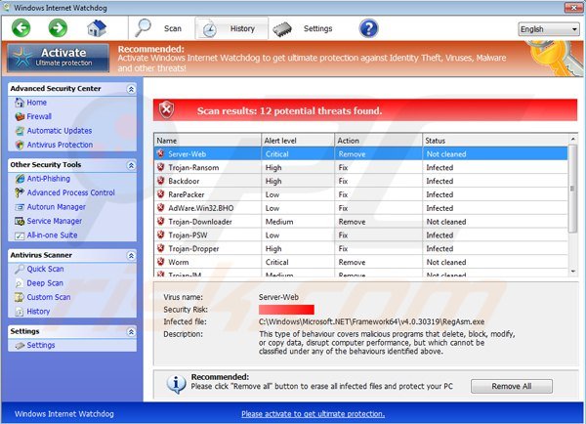Click the Antivirus Protection shield icon
Viewport: 586px width, 424px height.
tap(20, 145)
